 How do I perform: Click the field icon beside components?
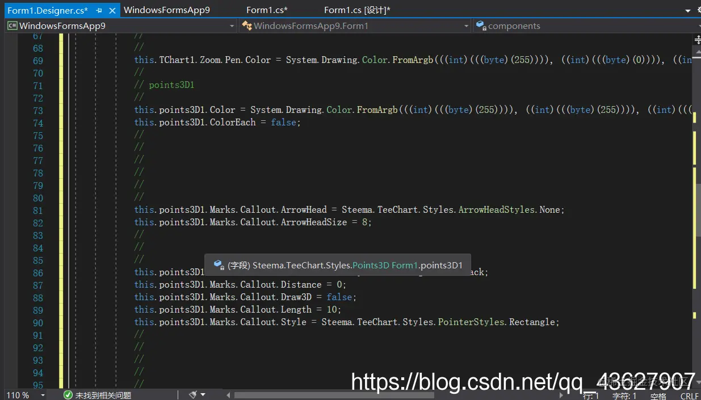481,26
